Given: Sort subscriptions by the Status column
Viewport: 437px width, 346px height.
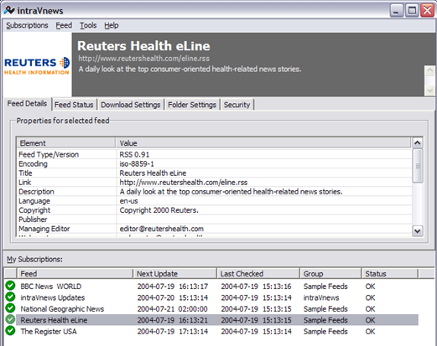Looking at the screenshot, I should (x=390, y=274).
